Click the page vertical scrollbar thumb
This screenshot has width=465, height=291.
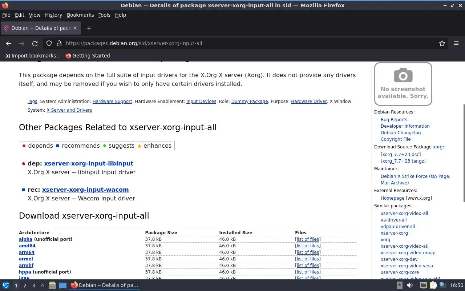[464, 153]
